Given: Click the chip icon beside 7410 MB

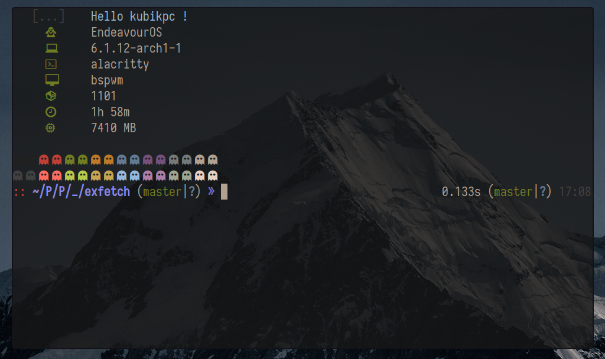Looking at the screenshot, I should 51,127.
